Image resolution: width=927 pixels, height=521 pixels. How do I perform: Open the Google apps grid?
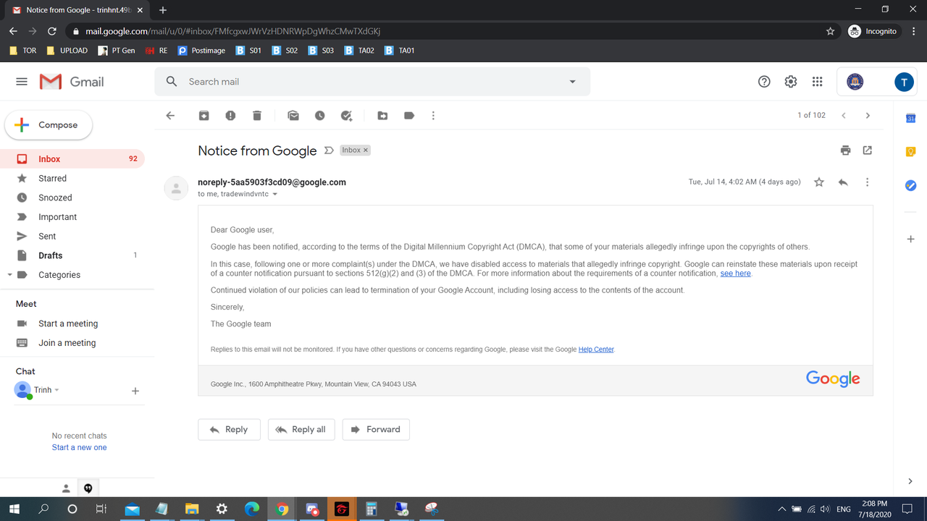[818, 82]
